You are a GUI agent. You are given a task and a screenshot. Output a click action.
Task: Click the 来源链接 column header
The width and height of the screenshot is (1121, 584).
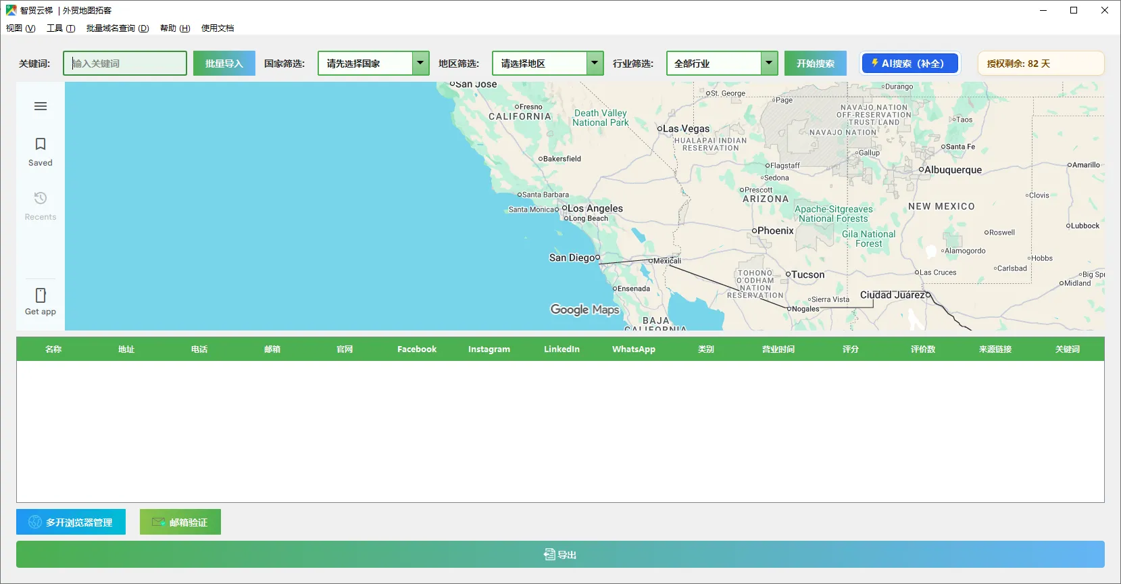click(x=995, y=349)
